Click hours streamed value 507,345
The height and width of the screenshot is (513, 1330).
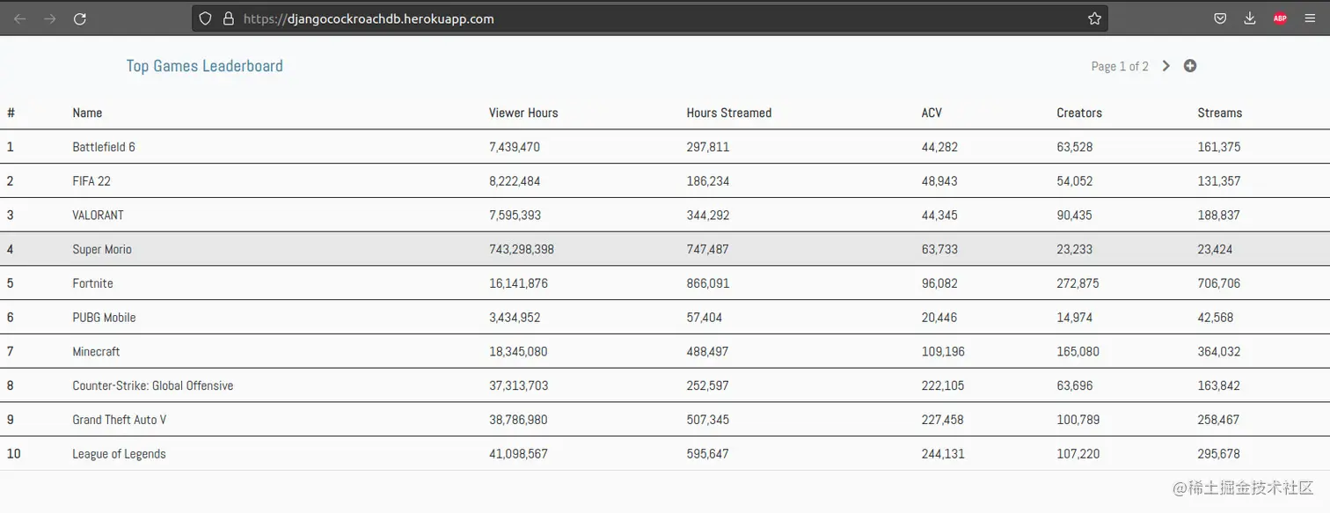(x=708, y=420)
